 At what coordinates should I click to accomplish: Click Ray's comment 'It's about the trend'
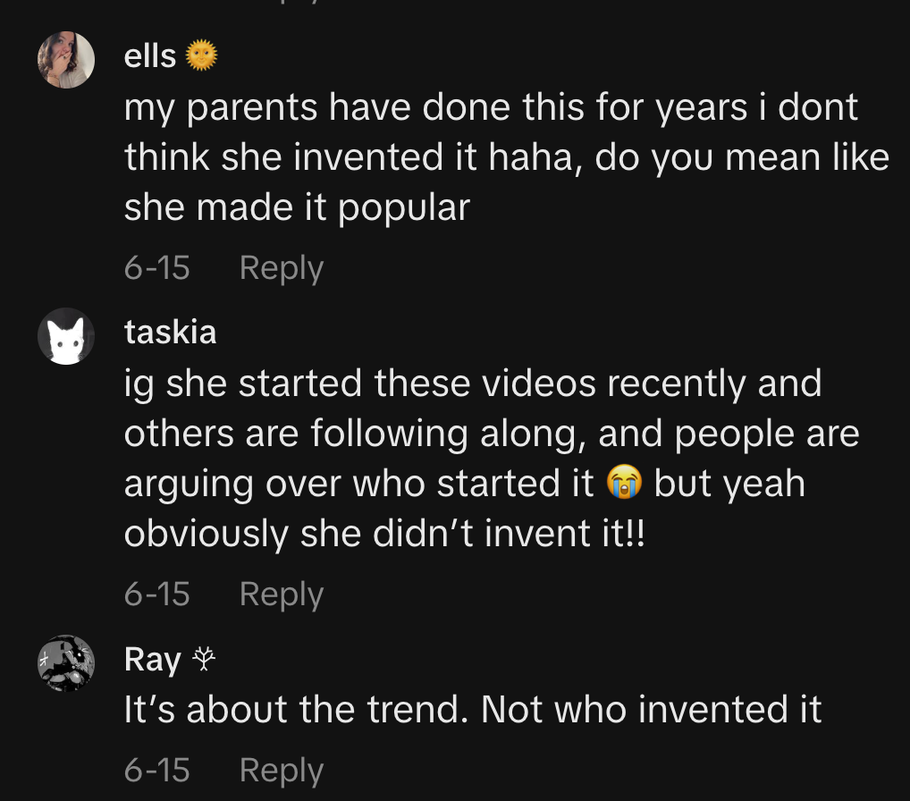[472, 710]
